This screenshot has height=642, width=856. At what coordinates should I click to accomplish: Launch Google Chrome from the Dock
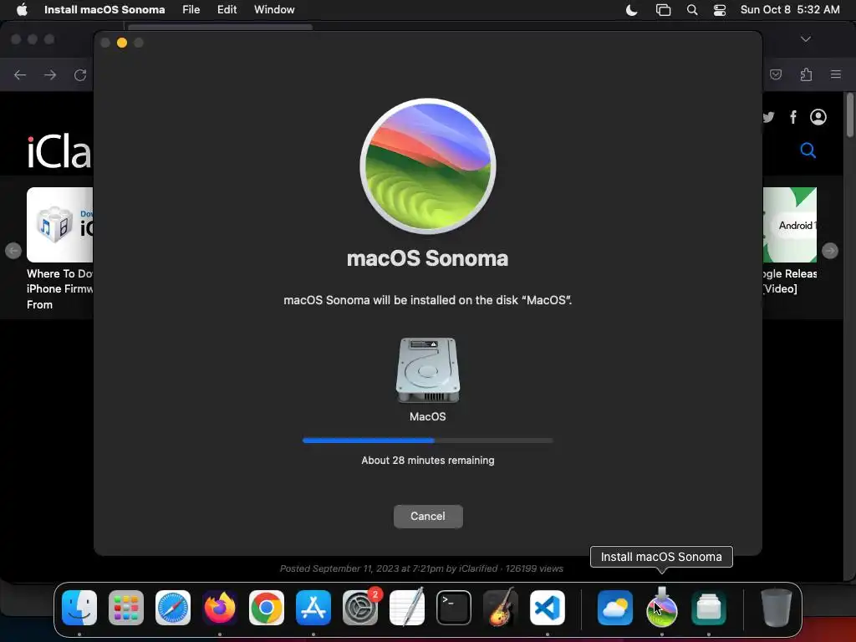pos(267,608)
